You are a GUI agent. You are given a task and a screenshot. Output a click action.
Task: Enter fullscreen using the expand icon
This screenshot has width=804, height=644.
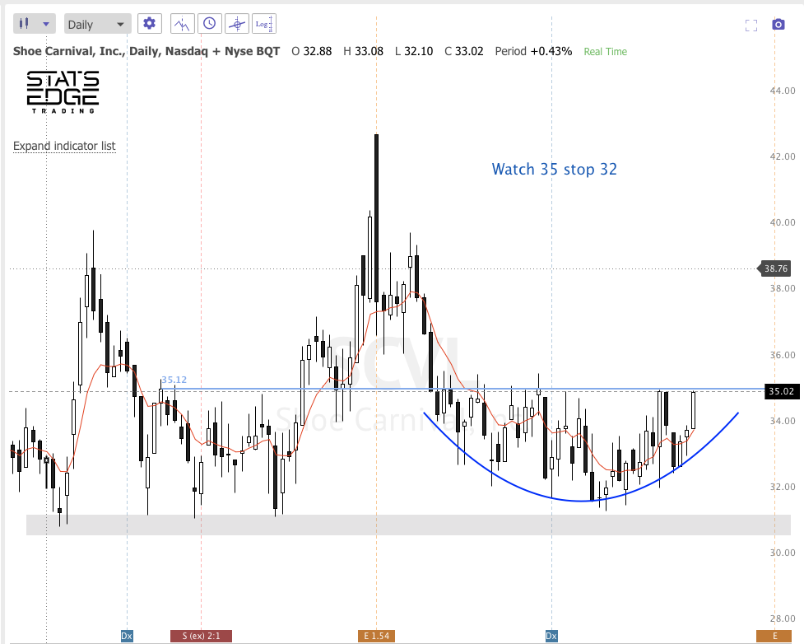[x=751, y=25]
